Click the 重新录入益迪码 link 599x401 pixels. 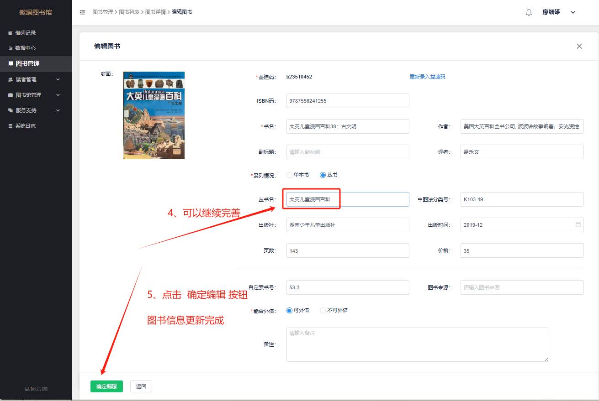point(427,77)
